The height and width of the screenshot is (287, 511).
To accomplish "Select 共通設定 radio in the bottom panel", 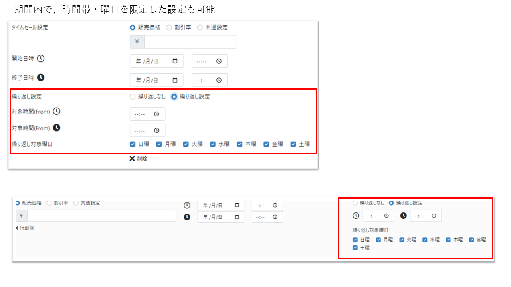I will [76, 203].
